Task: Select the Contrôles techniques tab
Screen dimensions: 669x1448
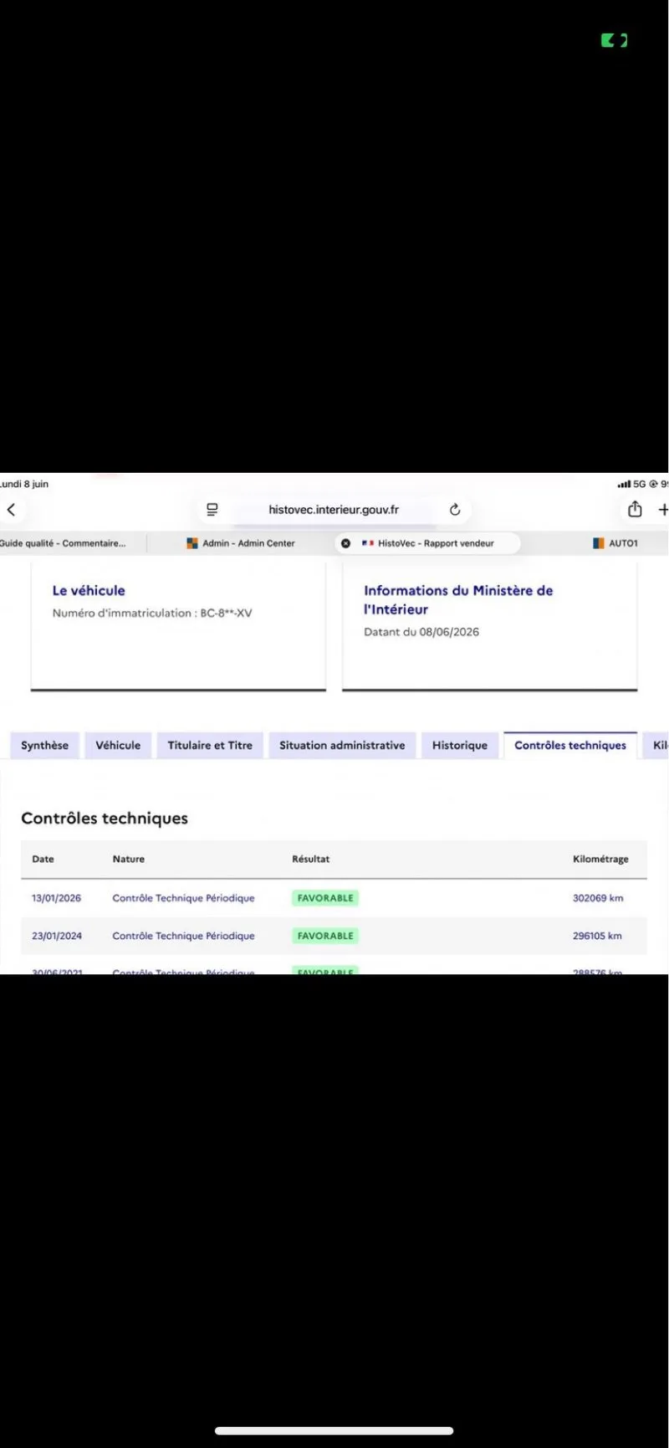Action: pyautogui.click(x=570, y=745)
